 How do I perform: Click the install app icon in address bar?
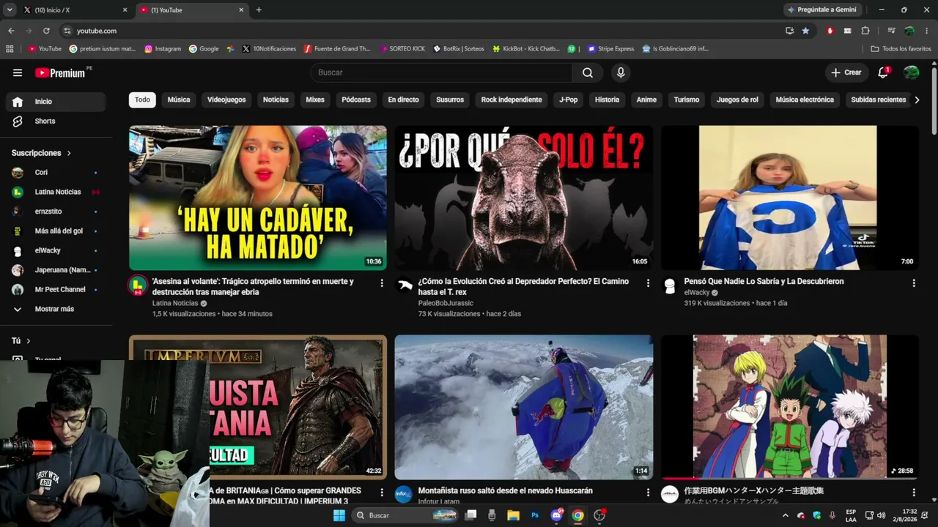(789, 31)
